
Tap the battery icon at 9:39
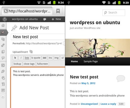click(119, 3)
